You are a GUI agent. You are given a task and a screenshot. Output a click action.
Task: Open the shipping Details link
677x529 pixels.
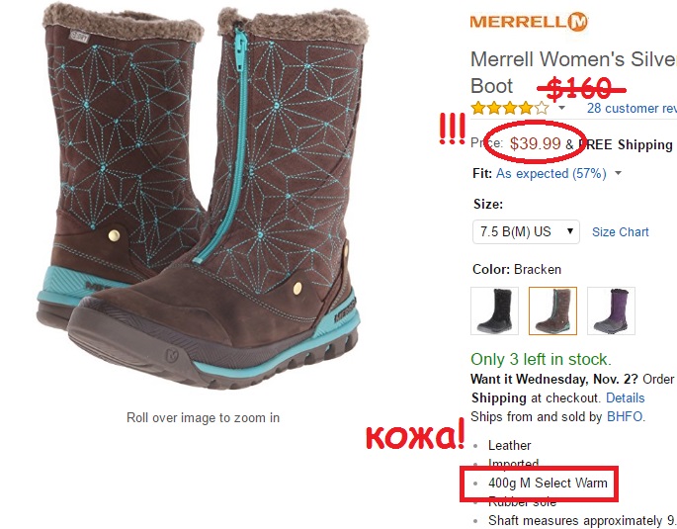626,397
